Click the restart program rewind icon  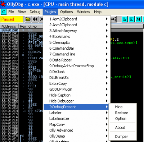pos(35,19)
